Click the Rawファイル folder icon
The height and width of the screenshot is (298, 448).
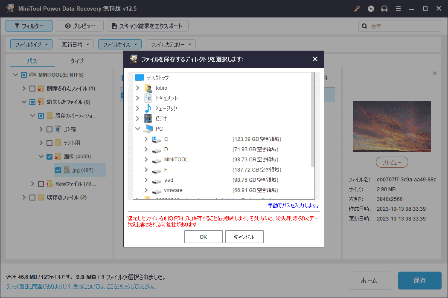click(49, 183)
